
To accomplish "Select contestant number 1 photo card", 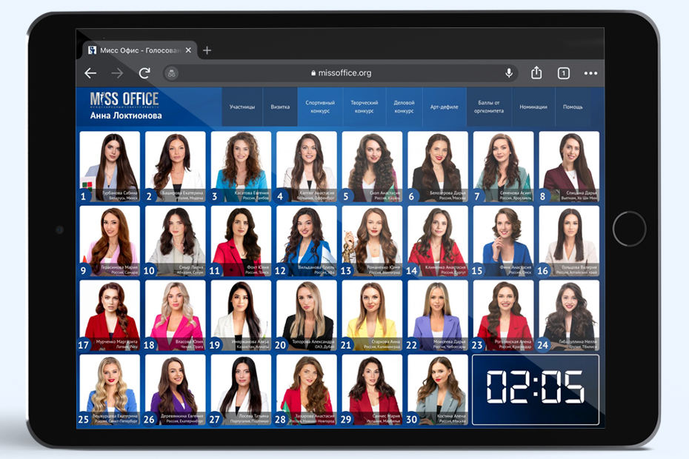I will pyautogui.click(x=109, y=167).
